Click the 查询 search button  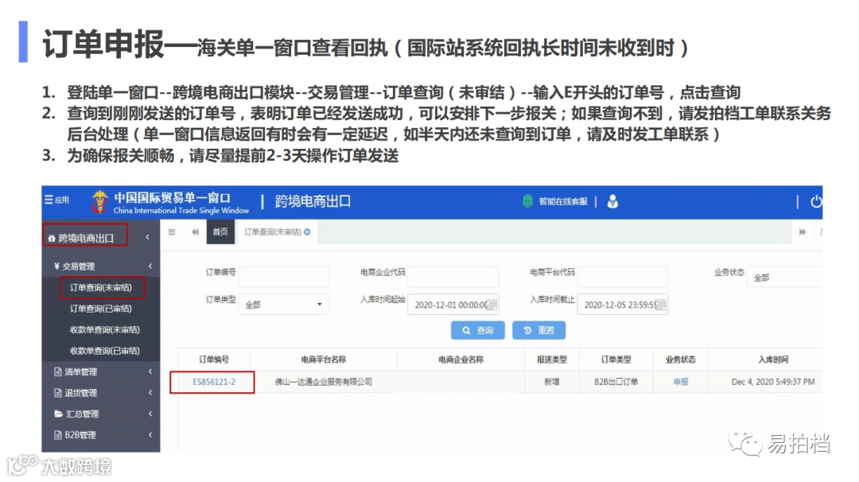click(x=478, y=330)
